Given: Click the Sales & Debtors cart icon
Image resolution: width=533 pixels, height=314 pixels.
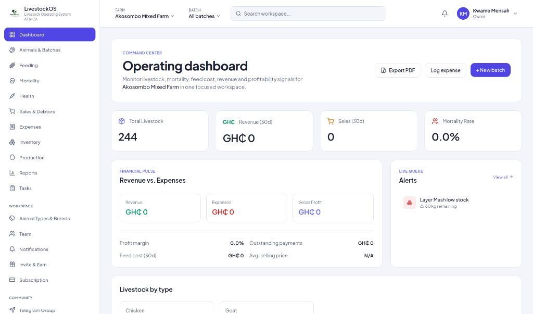Looking at the screenshot, I should (12, 111).
